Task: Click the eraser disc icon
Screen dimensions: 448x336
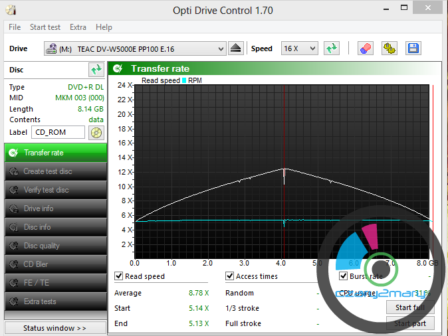Action: pyautogui.click(x=364, y=48)
